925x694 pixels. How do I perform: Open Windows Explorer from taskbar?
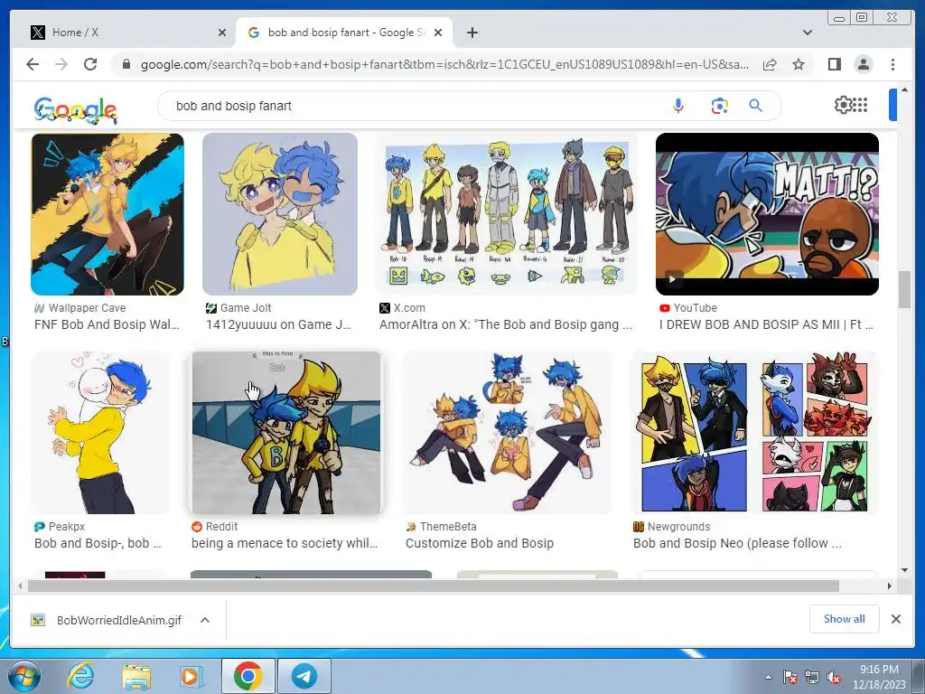click(135, 676)
